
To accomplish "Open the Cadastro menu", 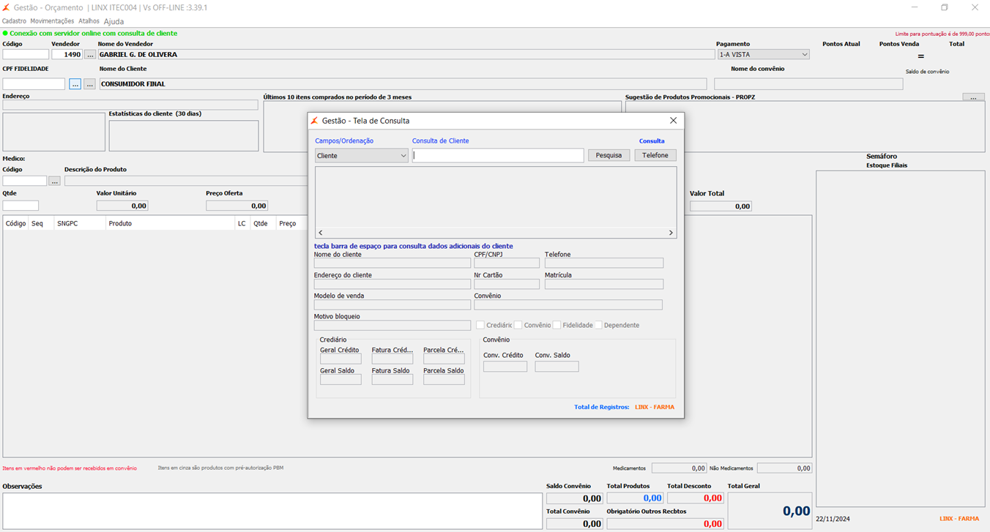I will 14,21.
